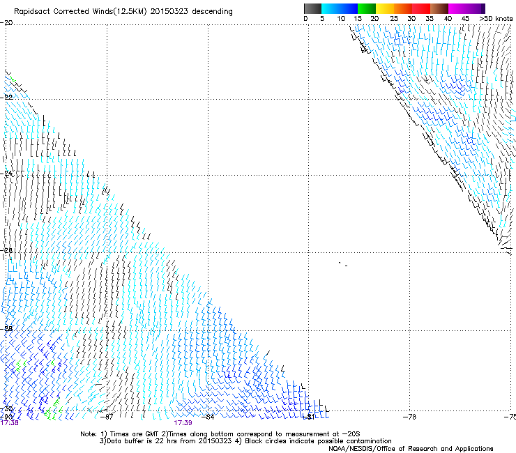Click the gray 0-5 knots color band

pos(312,8)
